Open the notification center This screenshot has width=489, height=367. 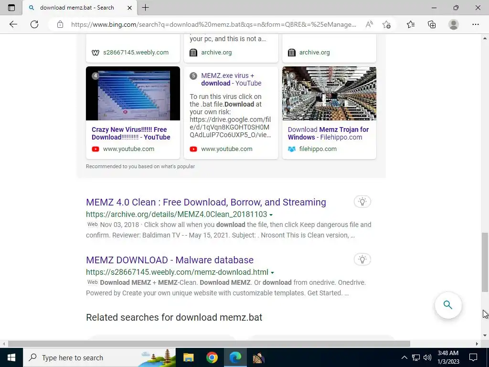[473, 357]
